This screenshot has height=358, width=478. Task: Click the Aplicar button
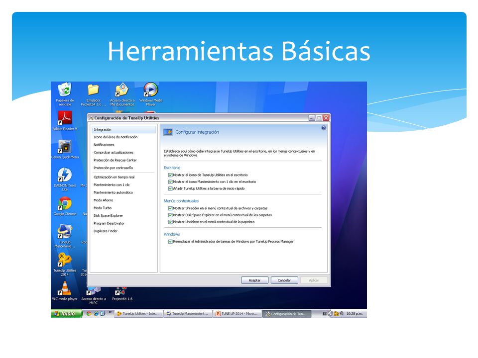(314, 280)
